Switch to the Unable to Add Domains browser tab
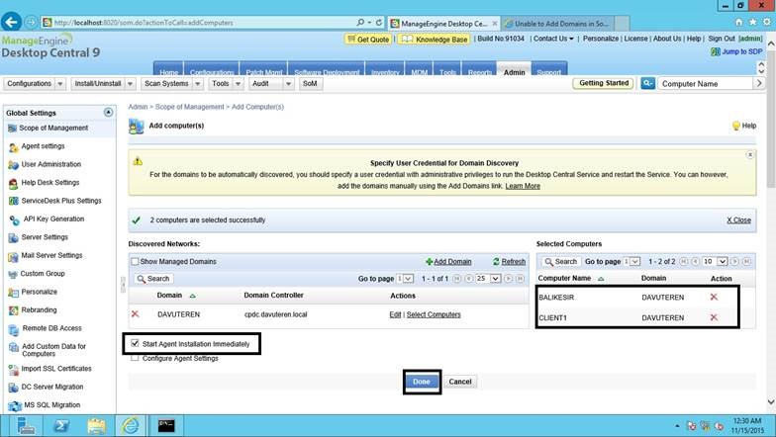Image resolution: width=776 pixels, height=437 pixels. (x=558, y=24)
